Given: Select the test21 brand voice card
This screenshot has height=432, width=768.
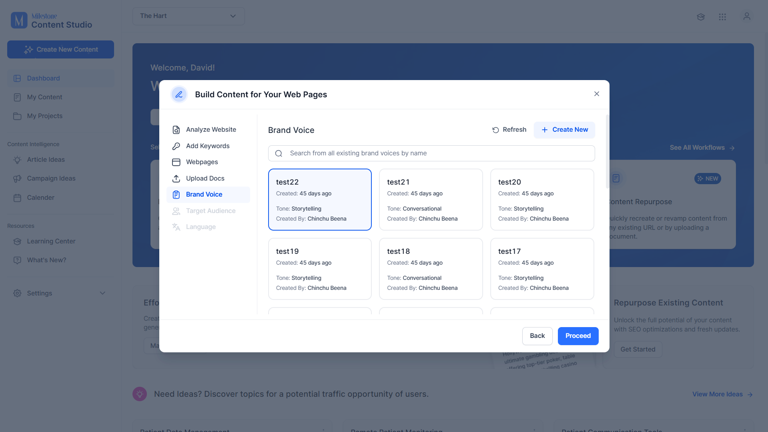Looking at the screenshot, I should pyautogui.click(x=431, y=199).
